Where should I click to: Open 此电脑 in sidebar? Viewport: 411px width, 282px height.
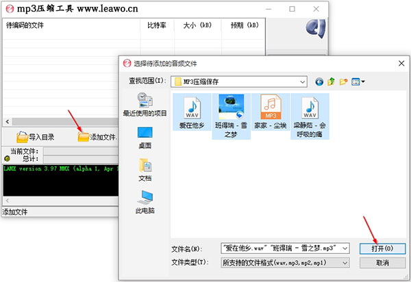tap(145, 202)
